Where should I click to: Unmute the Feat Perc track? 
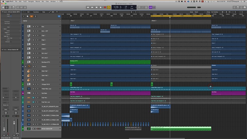pos(33,98)
